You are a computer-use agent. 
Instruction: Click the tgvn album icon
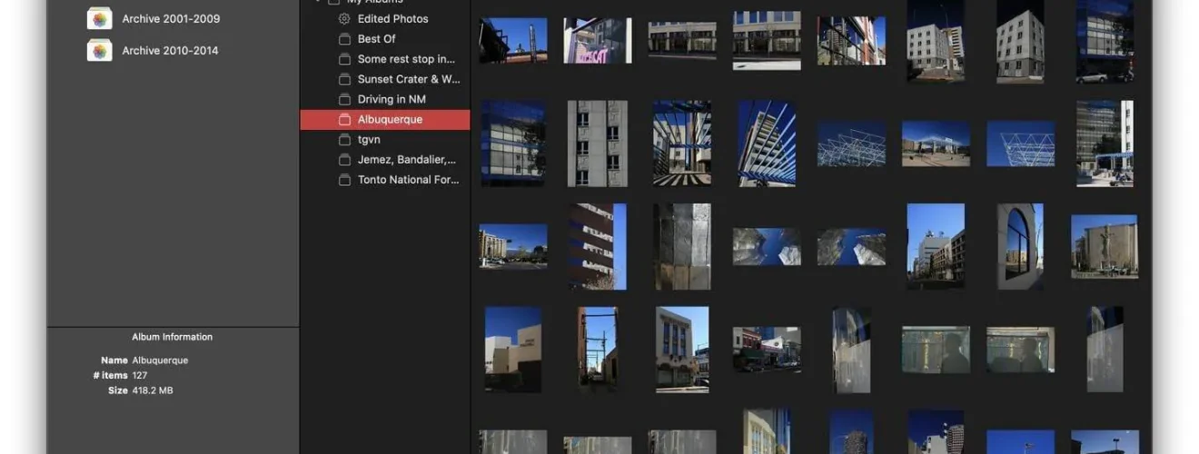point(344,140)
